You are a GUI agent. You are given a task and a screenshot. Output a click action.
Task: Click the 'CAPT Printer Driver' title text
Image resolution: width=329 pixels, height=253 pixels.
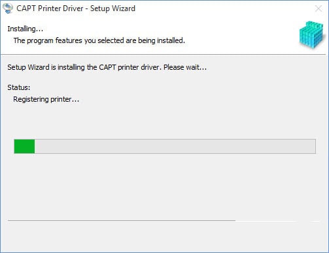(x=50, y=8)
